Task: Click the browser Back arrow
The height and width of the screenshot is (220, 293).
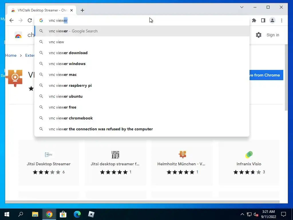Action: point(11,20)
